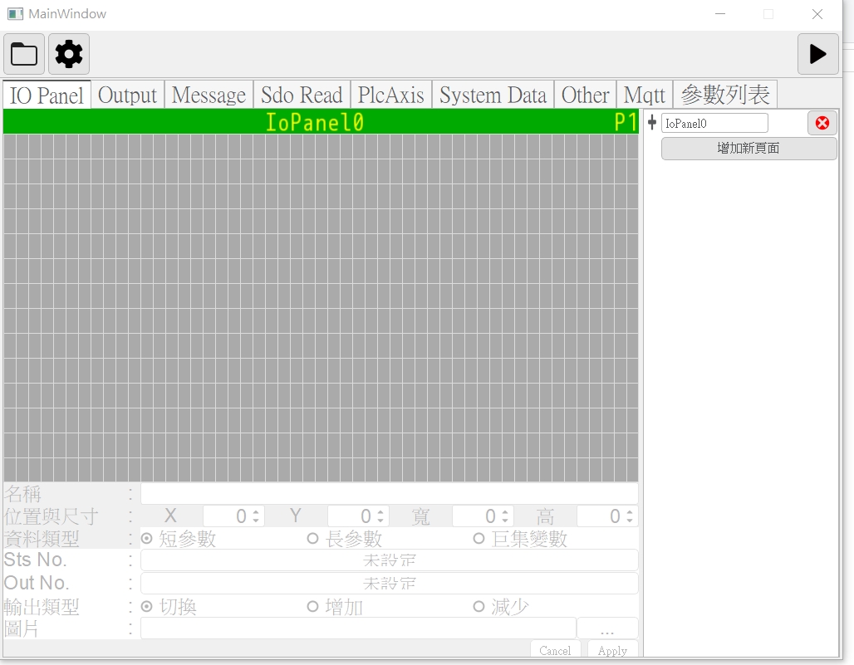
Task: Open the folder icon in the toolbar
Action: (x=24, y=55)
